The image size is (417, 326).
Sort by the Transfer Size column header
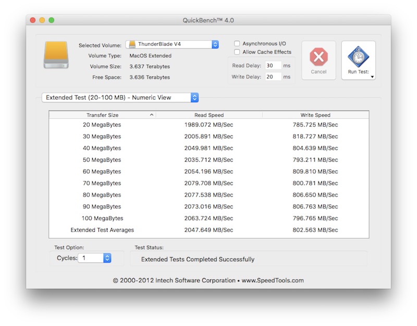tap(102, 115)
